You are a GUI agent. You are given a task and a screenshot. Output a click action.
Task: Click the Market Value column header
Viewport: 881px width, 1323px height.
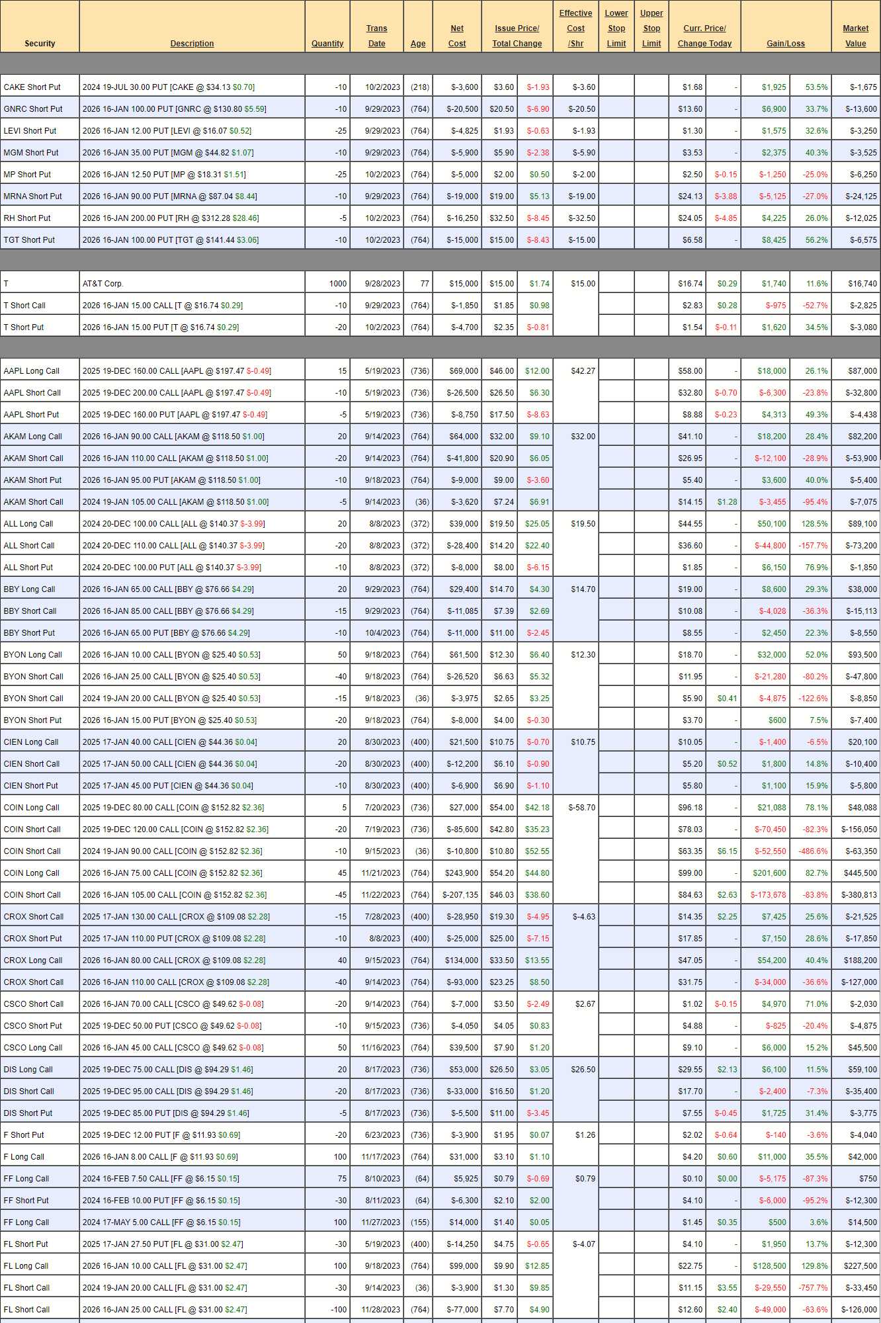pos(855,36)
